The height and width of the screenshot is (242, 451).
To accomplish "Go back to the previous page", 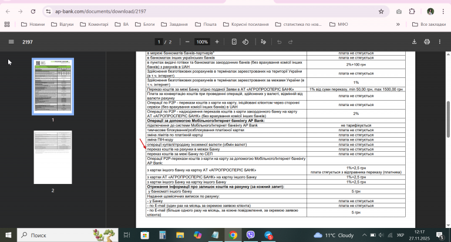I will point(8,12).
